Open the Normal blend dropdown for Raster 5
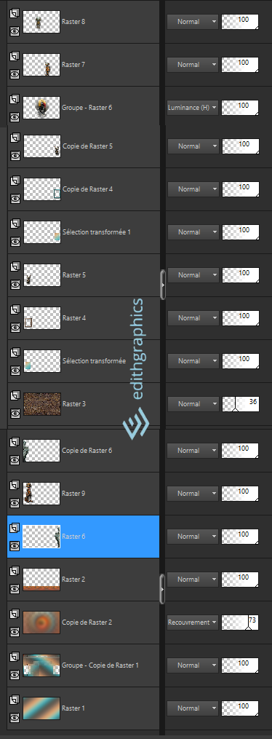 (193, 274)
